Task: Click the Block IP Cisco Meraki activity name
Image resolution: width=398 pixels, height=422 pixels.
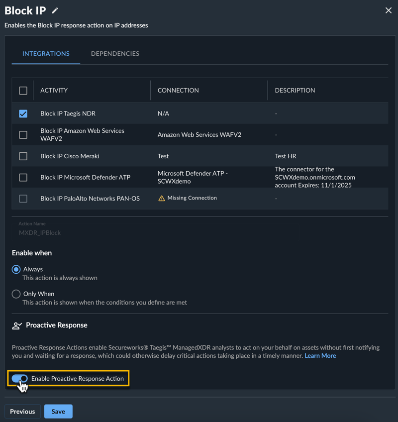Action: pos(70,156)
